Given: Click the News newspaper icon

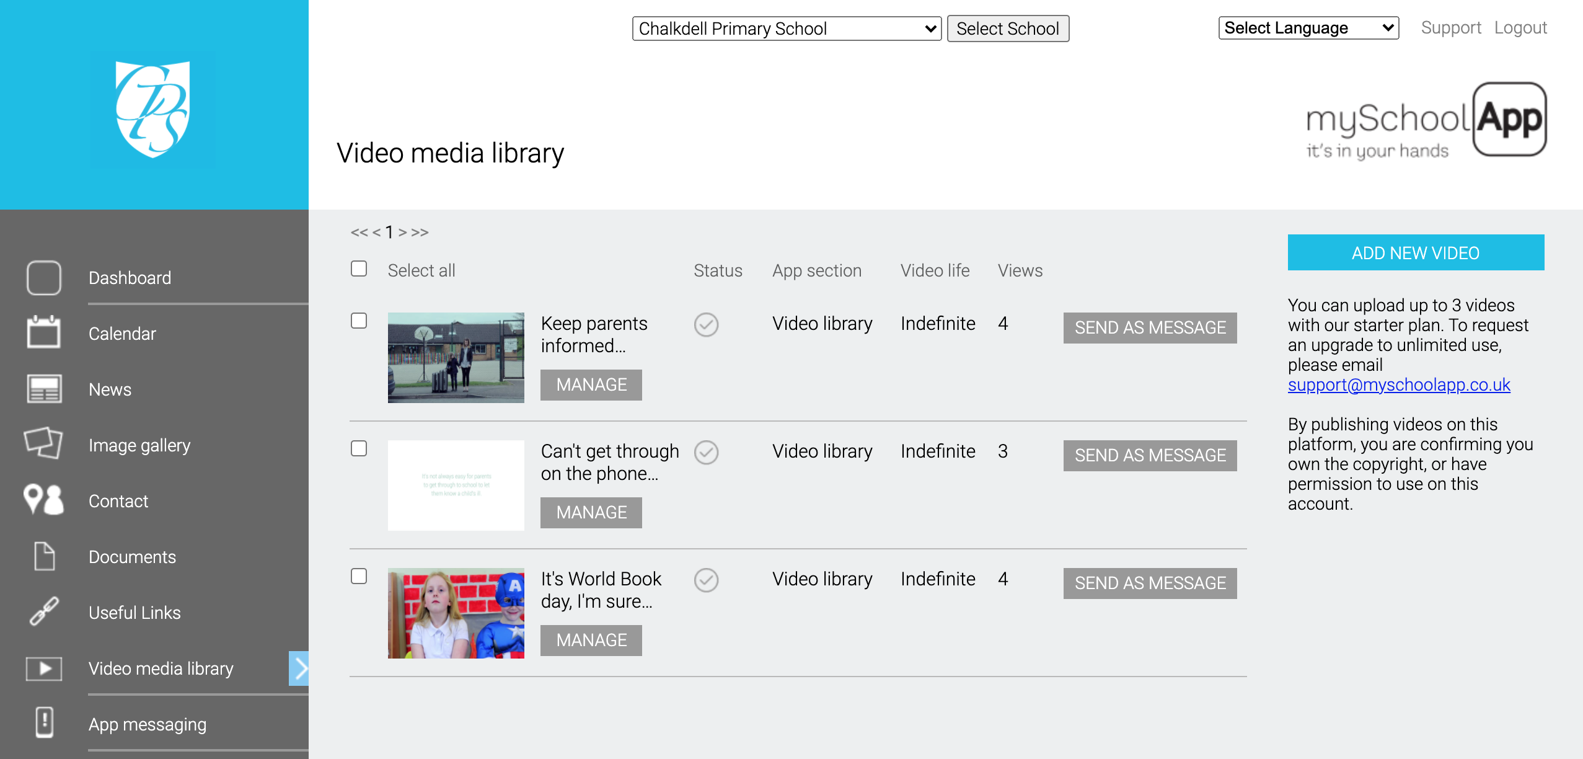Looking at the screenshot, I should 43,389.
